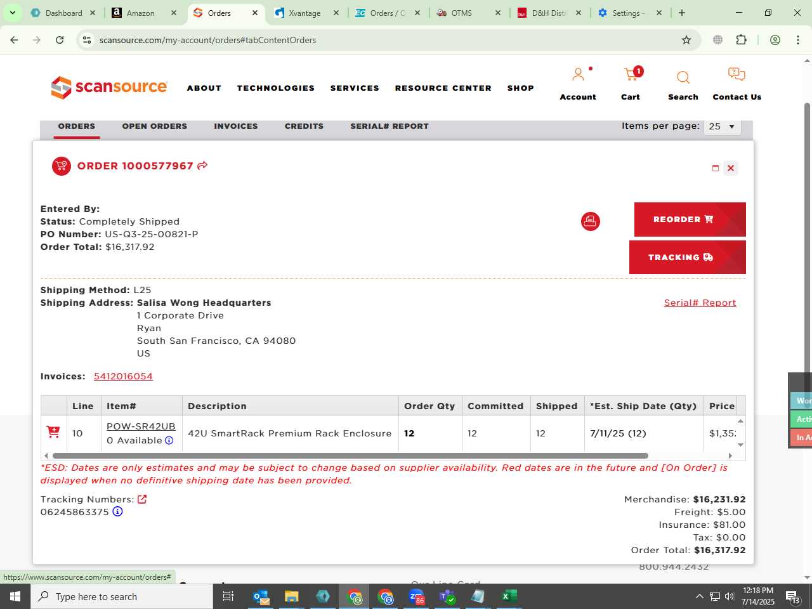
Task: Show hidden system tray icons
Action: [x=699, y=596]
